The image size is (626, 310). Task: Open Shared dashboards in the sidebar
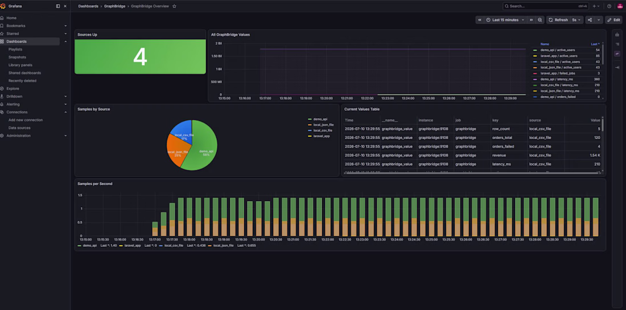tap(24, 73)
